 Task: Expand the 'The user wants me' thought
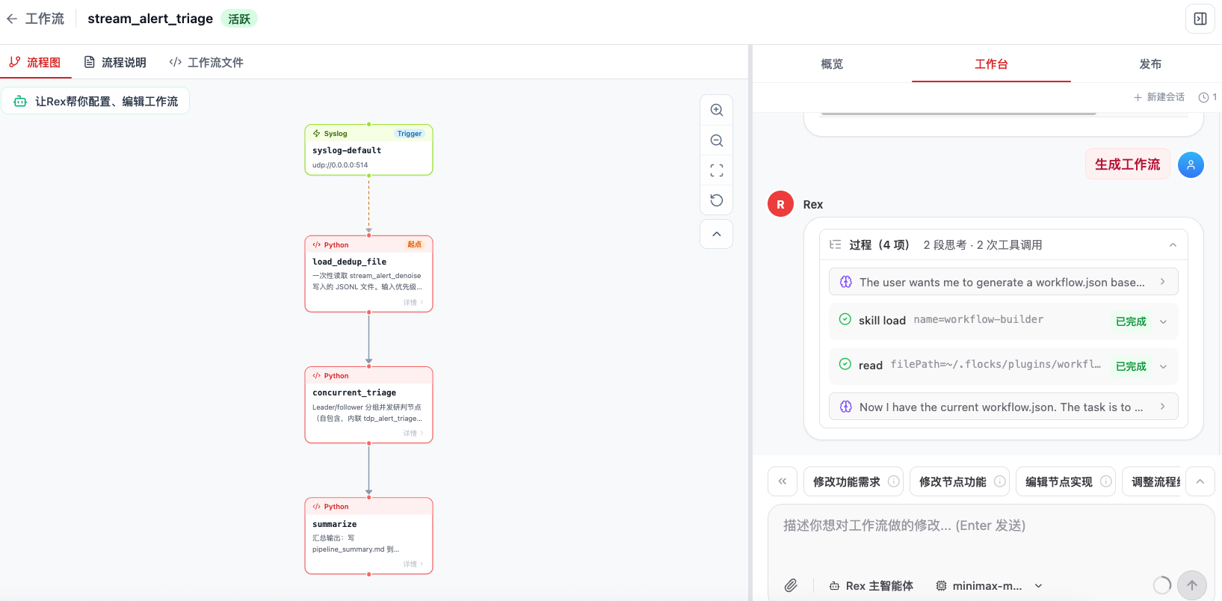click(x=1003, y=282)
